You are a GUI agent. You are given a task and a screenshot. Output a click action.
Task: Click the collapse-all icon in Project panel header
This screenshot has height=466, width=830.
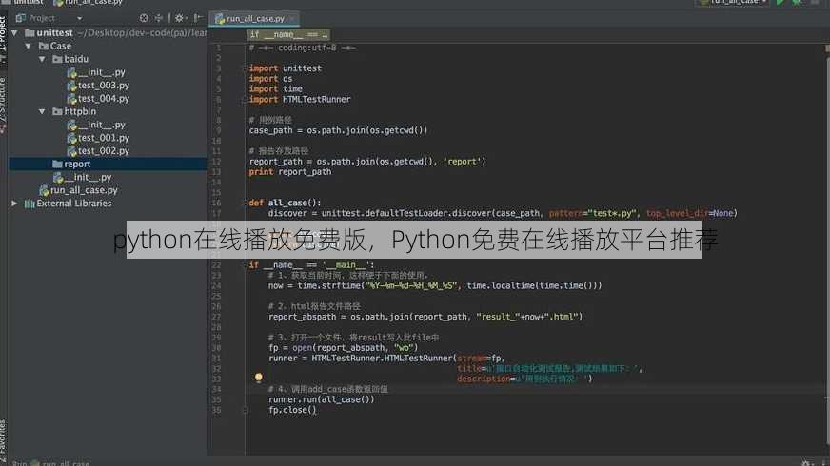point(159,18)
